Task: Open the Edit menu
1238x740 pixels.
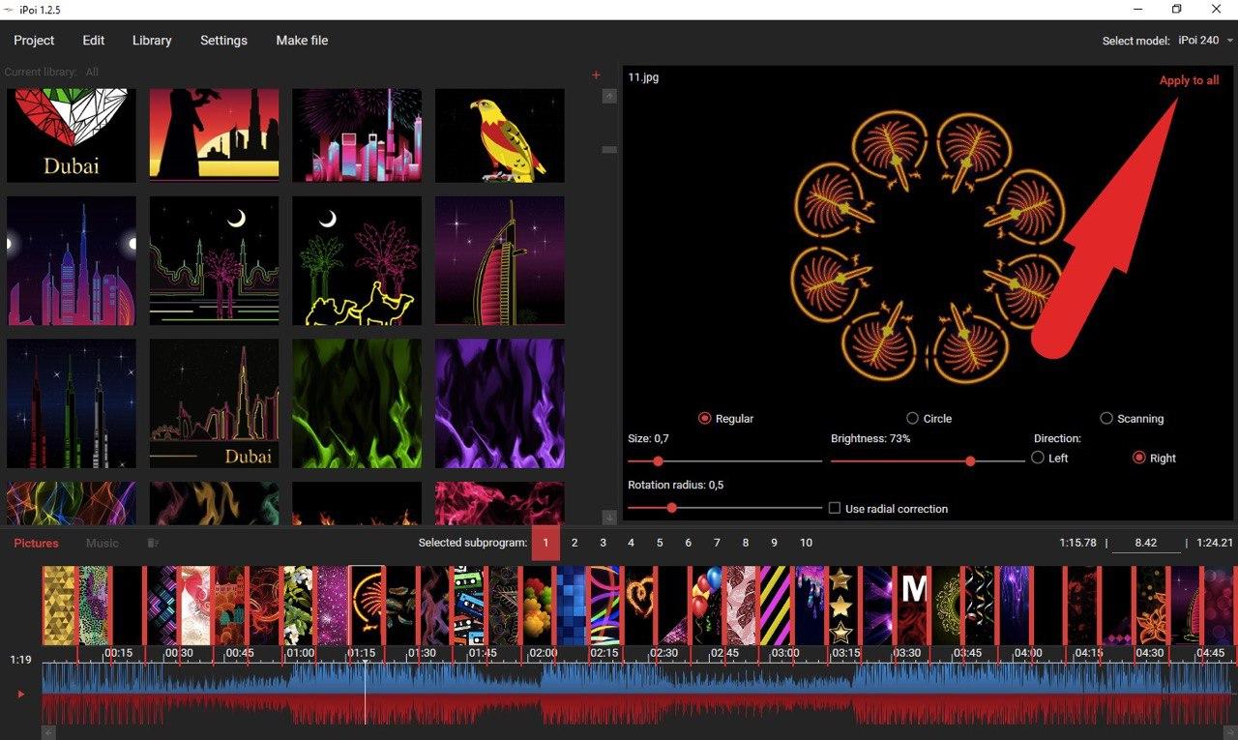Action: tap(94, 41)
